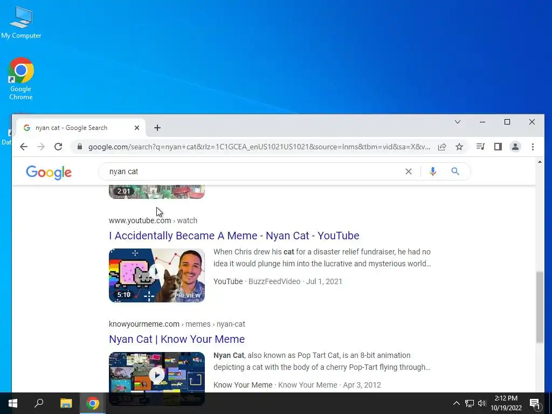The width and height of the screenshot is (552, 414).
Task: Click the 'YouTube · BuzzFeedVideo · Jul 1, 2021' text
Action: click(x=278, y=281)
